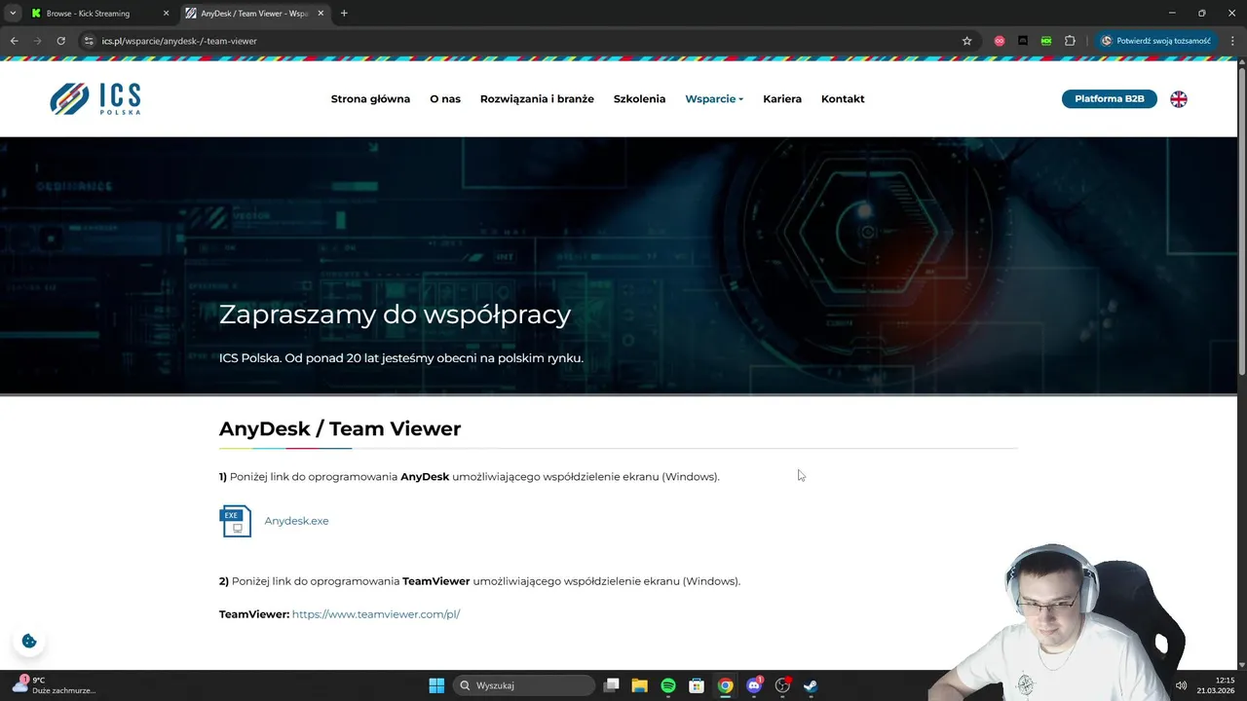The height and width of the screenshot is (701, 1247).
Task: Open the Extensions puzzle icon
Action: pos(1070,41)
